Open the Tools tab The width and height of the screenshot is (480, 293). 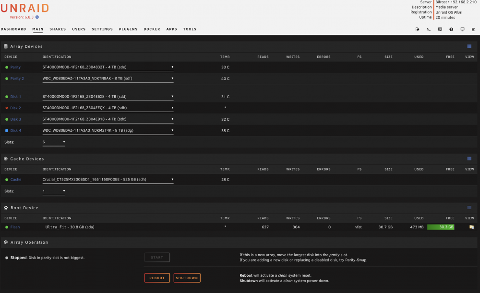(x=190, y=29)
